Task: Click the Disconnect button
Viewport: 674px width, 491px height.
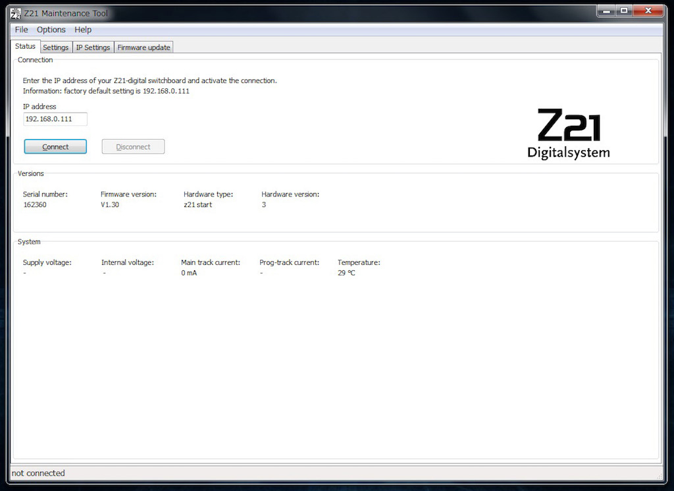Action: tap(133, 147)
